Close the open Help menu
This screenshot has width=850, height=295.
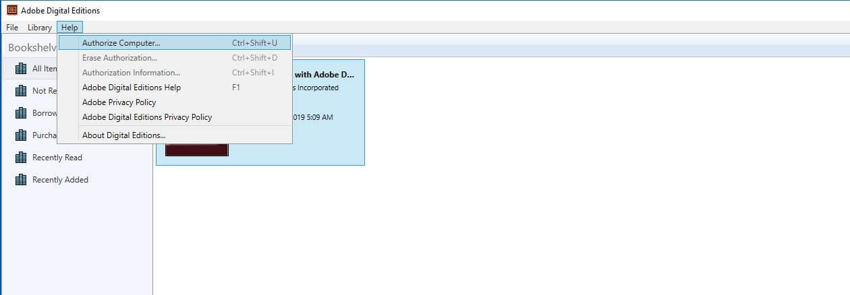pos(69,28)
